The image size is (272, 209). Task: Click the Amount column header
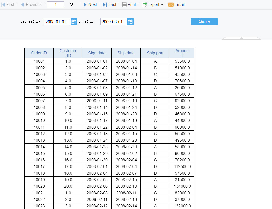(182, 53)
